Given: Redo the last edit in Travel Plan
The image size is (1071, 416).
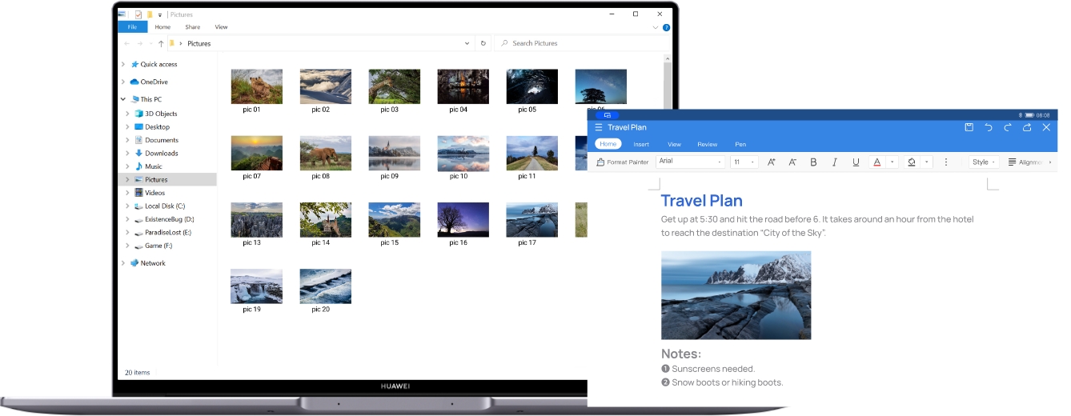Looking at the screenshot, I should [x=1008, y=127].
